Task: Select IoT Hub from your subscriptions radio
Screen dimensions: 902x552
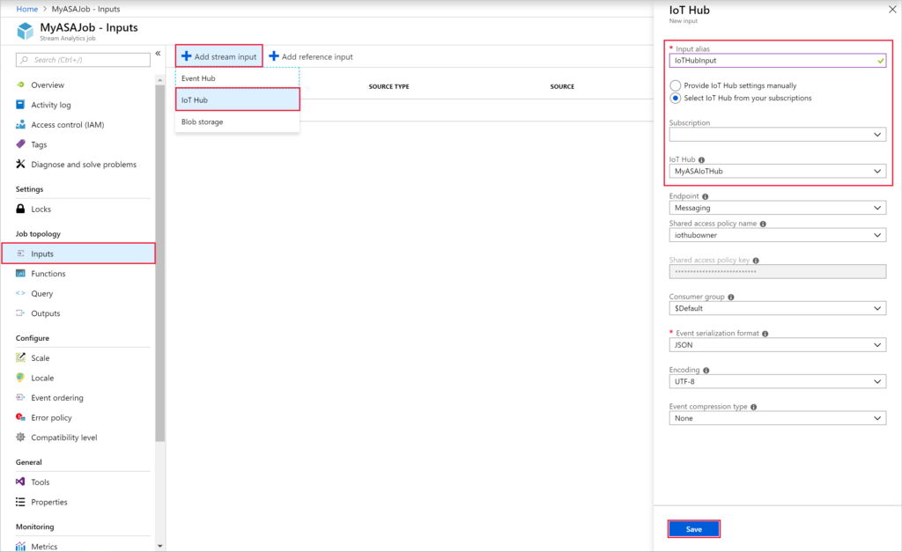Action: pos(676,99)
